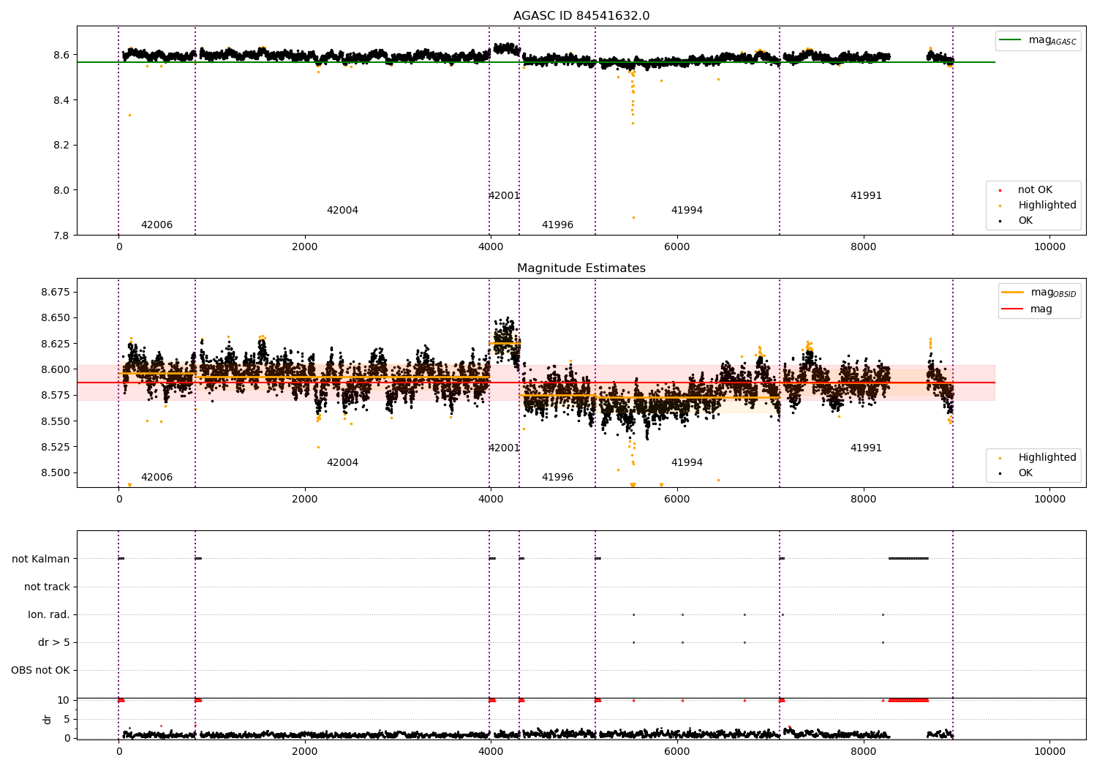Click OBSID label 42001 in Magnitude Estimates plot
The width and height of the screenshot is (1097, 768).
pyautogui.click(x=504, y=448)
